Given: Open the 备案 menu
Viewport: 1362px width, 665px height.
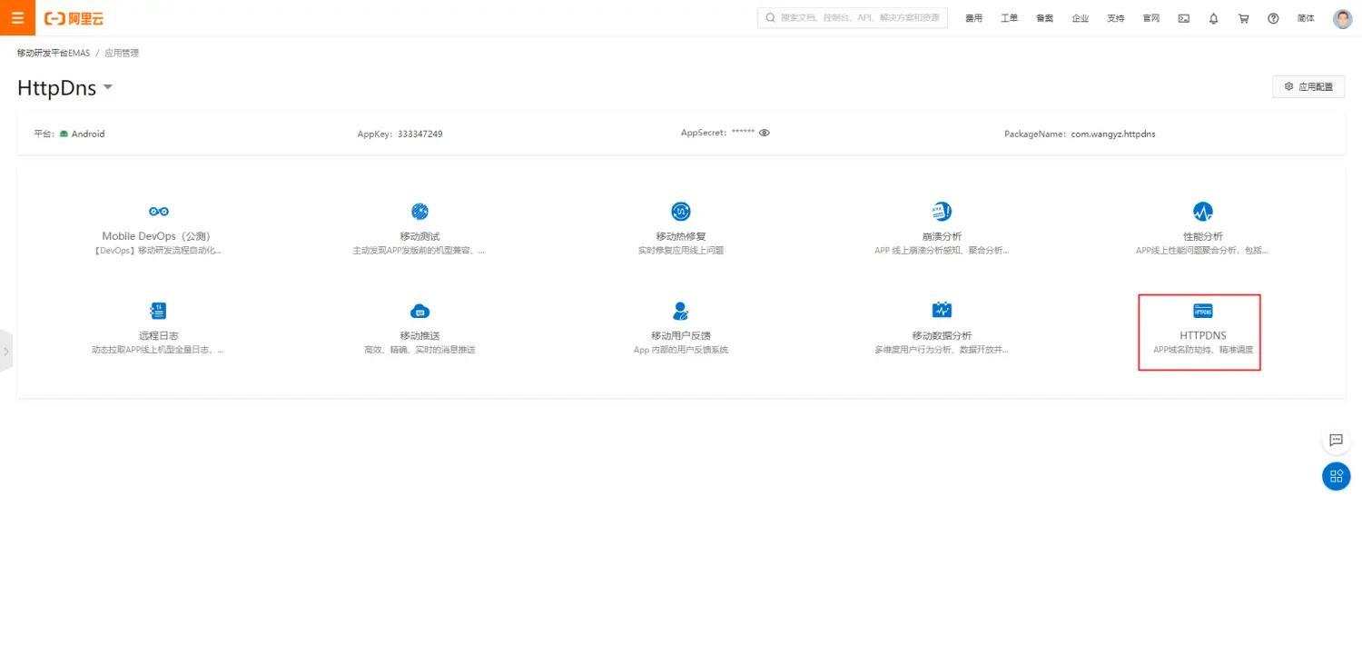Looking at the screenshot, I should click(x=1044, y=18).
